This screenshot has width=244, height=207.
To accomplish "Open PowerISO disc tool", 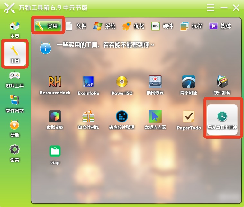I will click(122, 85).
